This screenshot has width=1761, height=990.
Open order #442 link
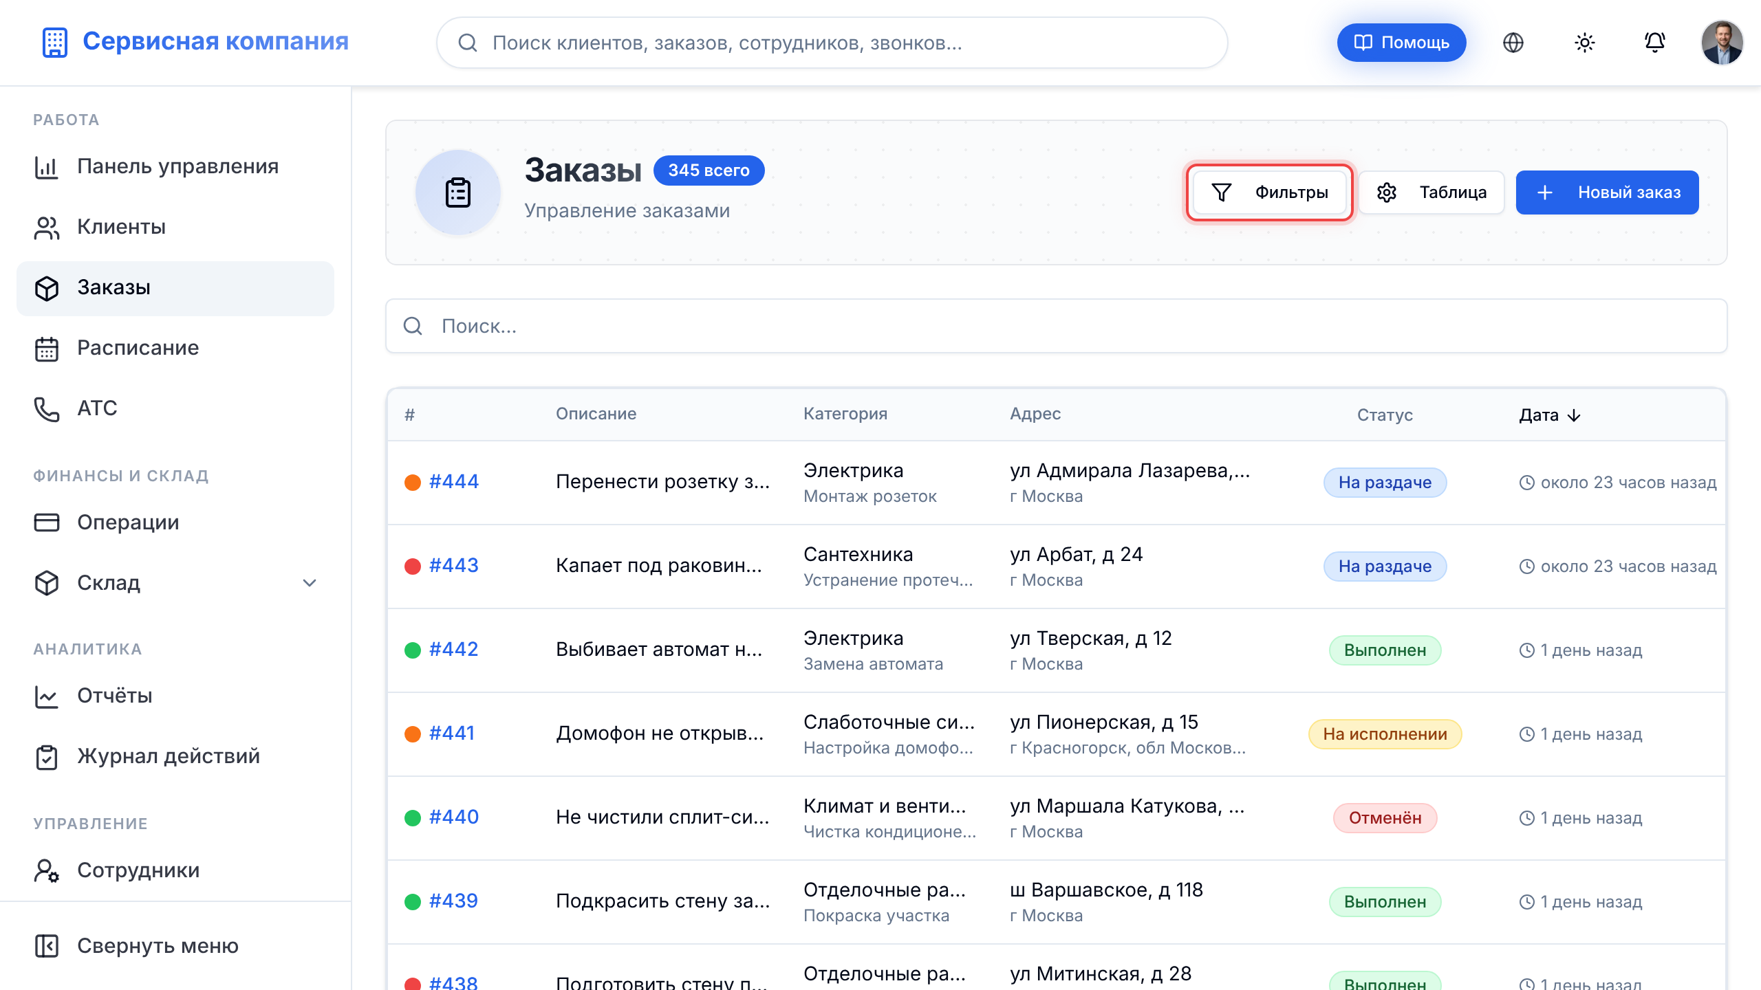coord(454,650)
